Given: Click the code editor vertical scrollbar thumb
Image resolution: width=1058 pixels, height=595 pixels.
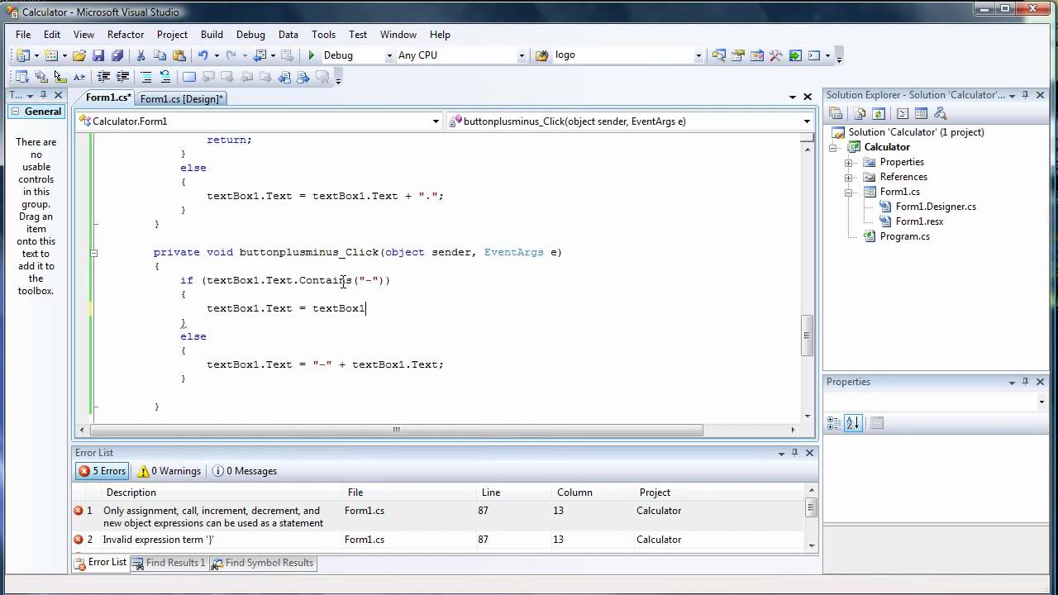Looking at the screenshot, I should 808,336.
